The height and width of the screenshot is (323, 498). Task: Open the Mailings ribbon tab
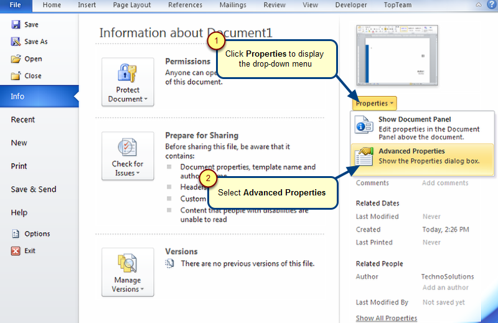[x=232, y=5]
